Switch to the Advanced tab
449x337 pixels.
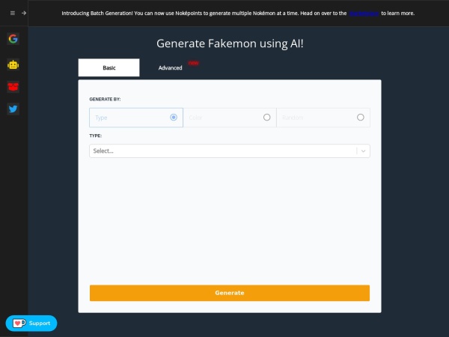click(171, 68)
